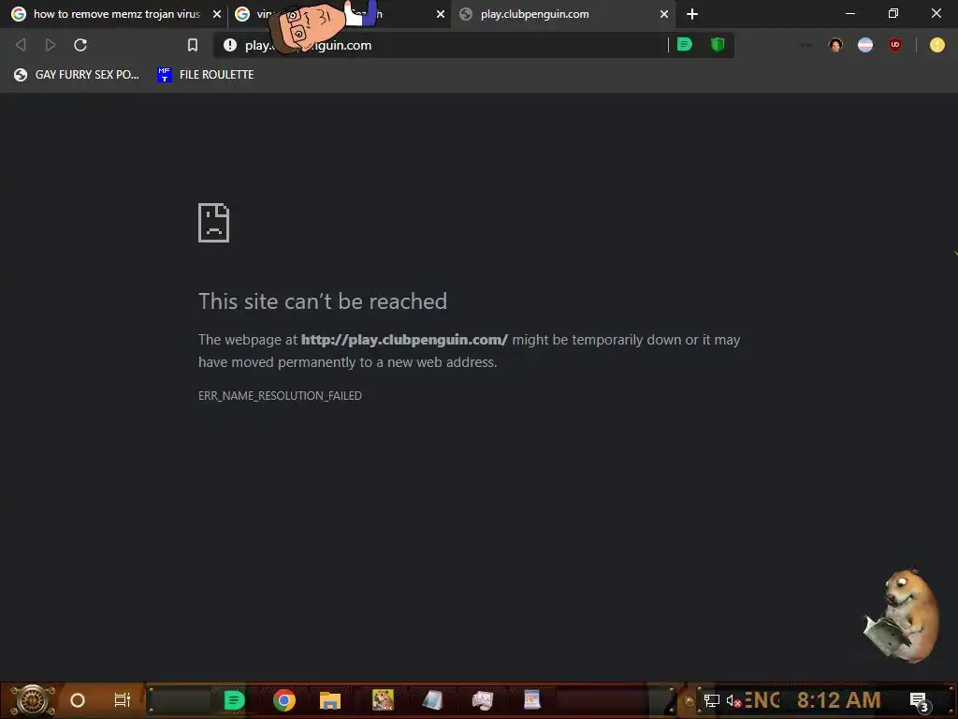Open the monitor graph app on taskbar
The image size is (958, 719).
[x=482, y=700]
